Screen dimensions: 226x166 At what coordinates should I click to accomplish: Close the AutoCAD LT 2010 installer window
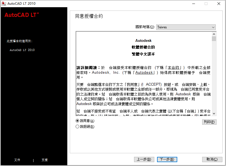point(219,4)
